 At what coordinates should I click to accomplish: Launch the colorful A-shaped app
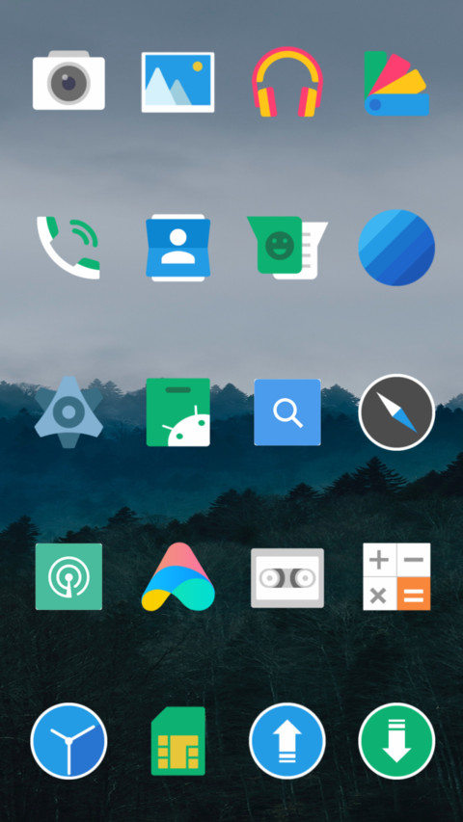tap(177, 576)
